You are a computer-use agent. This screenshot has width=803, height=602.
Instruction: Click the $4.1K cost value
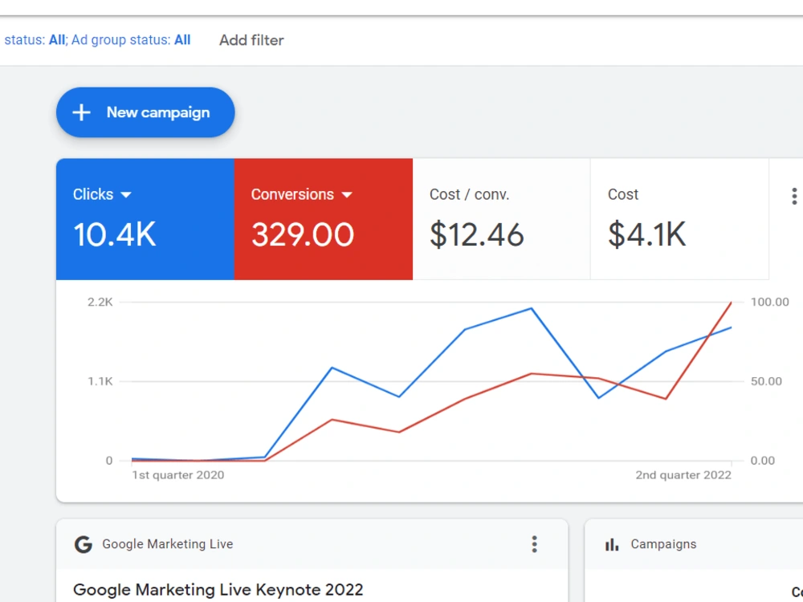pos(646,235)
